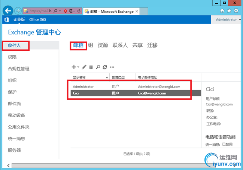This screenshot has height=170, width=243.
Task: Sort by 邮箱类型 column header
Action: [122, 77]
